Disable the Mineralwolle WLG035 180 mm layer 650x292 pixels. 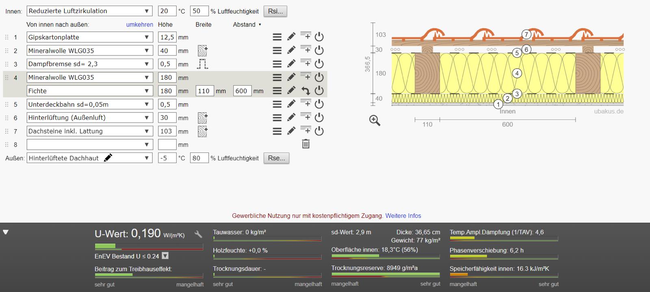[x=319, y=77]
